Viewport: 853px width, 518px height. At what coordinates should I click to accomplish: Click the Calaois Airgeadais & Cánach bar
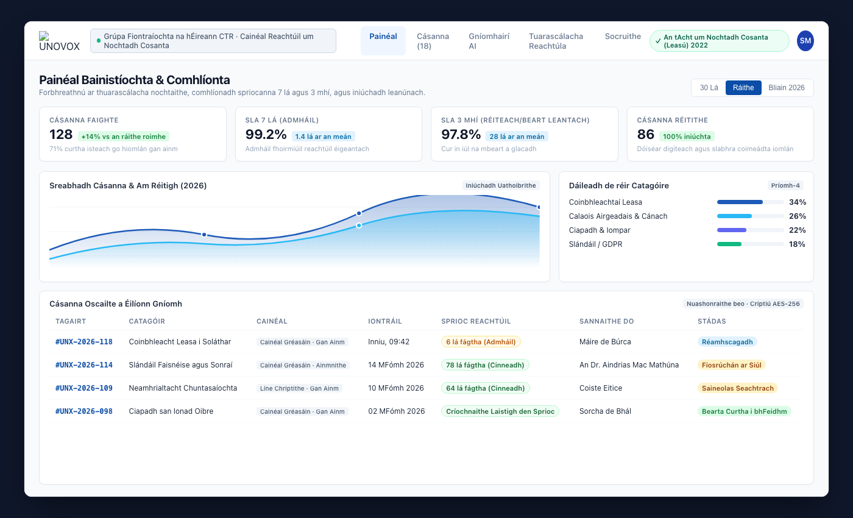(751, 216)
